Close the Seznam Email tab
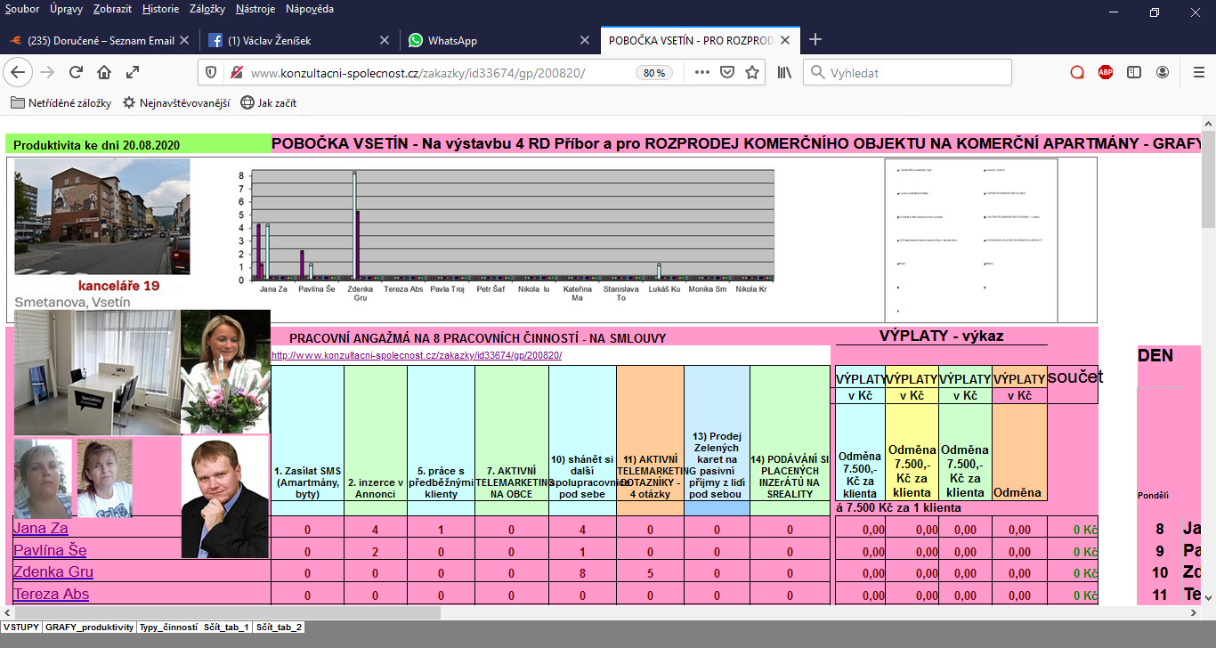 [x=184, y=41]
